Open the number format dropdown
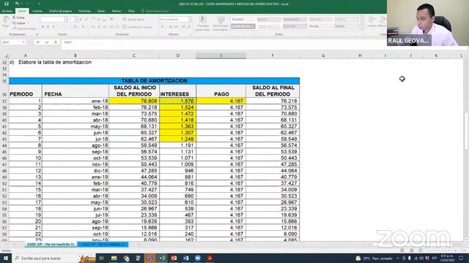This screenshot has width=469, height=263. (190, 20)
